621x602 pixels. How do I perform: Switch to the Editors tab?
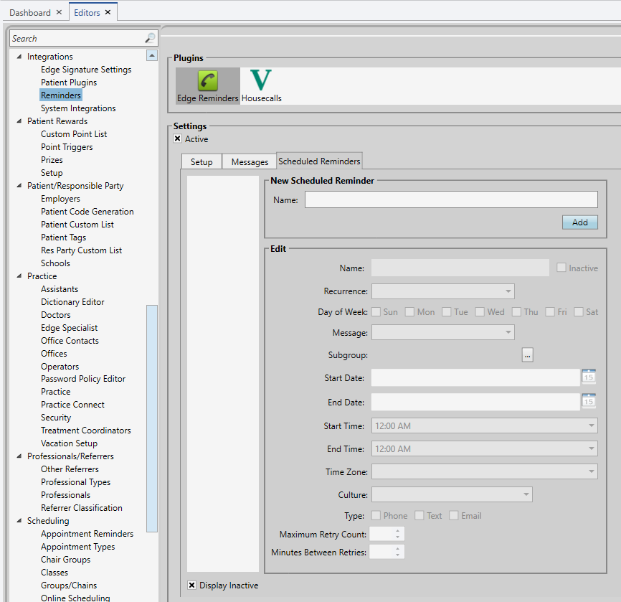(87, 13)
